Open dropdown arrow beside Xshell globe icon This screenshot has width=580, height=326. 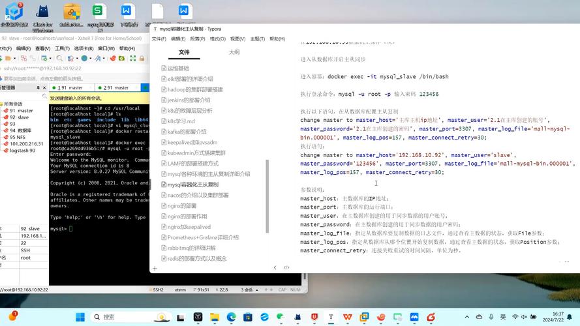(x=90, y=59)
